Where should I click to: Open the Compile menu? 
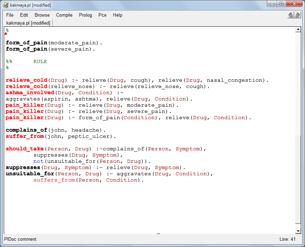[64, 15]
